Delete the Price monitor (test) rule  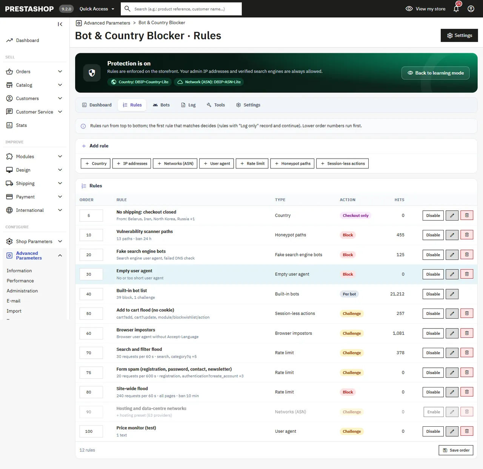(x=467, y=431)
